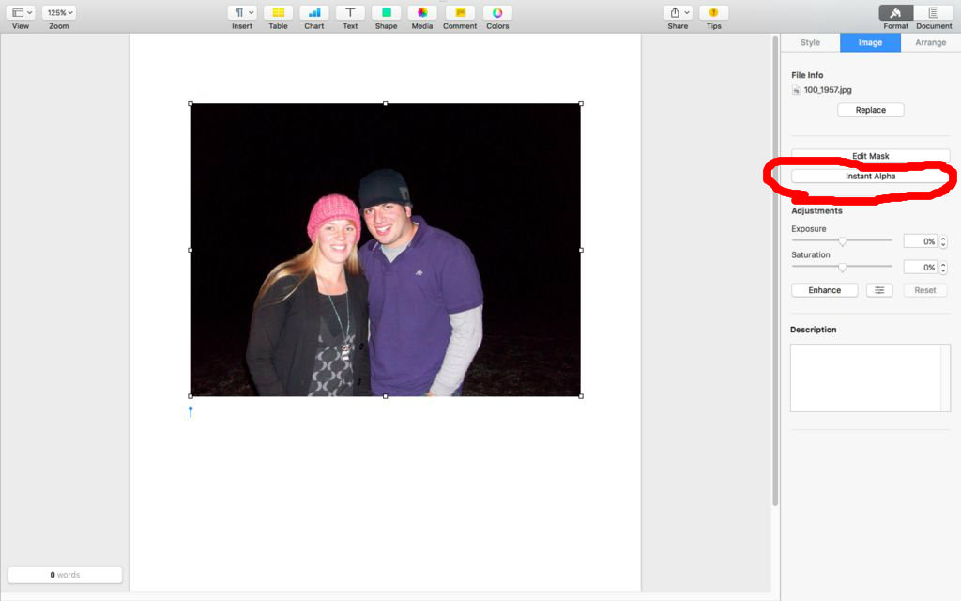The height and width of the screenshot is (601, 961).
Task: Add a Text box
Action: (x=350, y=12)
